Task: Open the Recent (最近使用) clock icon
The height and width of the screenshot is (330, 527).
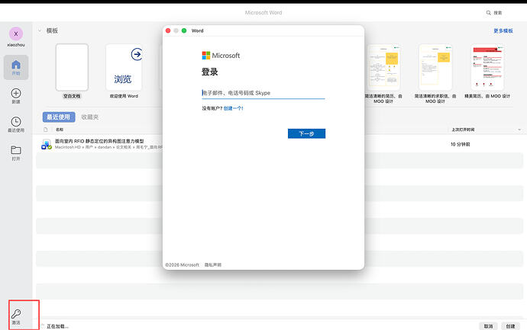Action: 16,121
